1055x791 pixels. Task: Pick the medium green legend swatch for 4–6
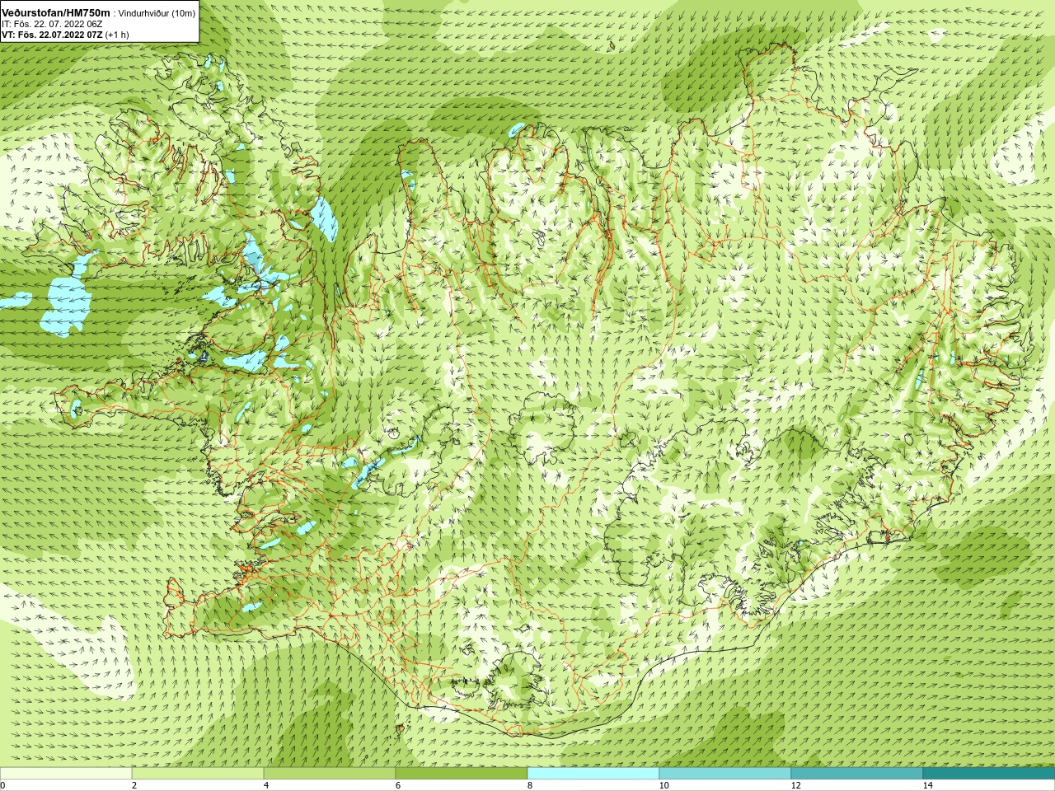(x=330, y=774)
